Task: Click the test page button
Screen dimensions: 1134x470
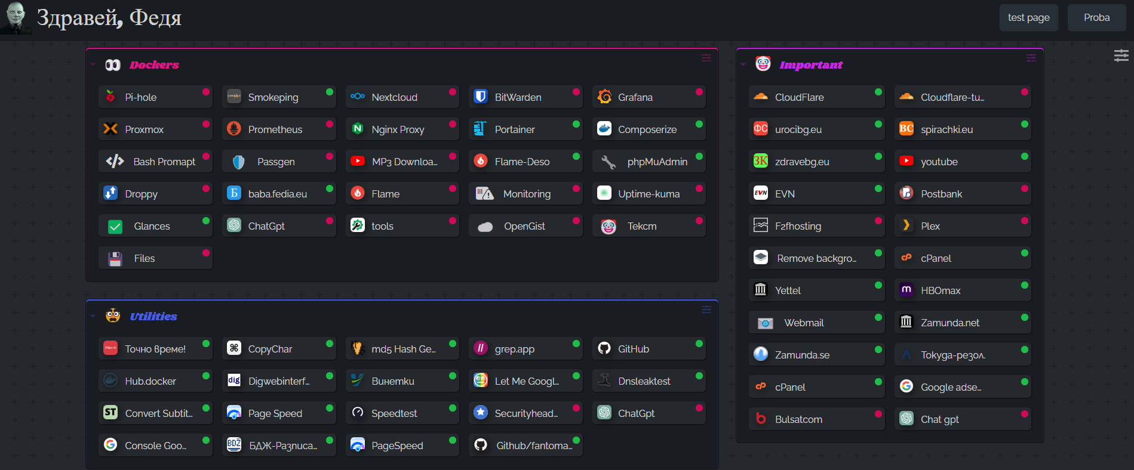Action: 1028,17
